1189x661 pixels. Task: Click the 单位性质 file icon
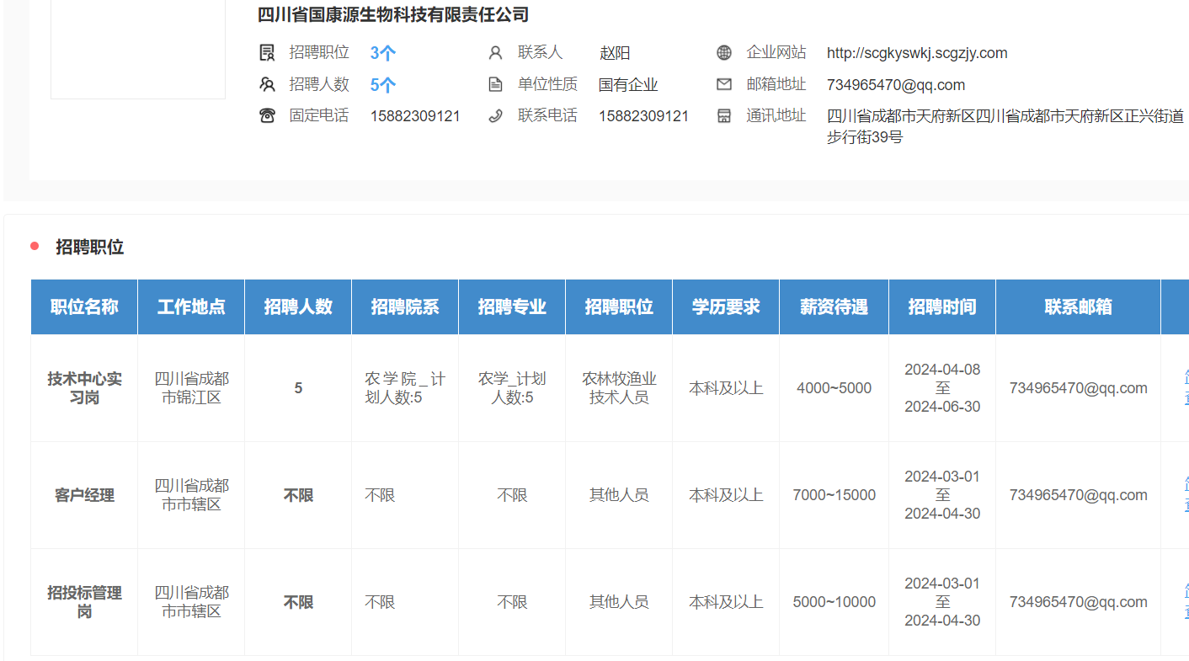click(x=495, y=84)
